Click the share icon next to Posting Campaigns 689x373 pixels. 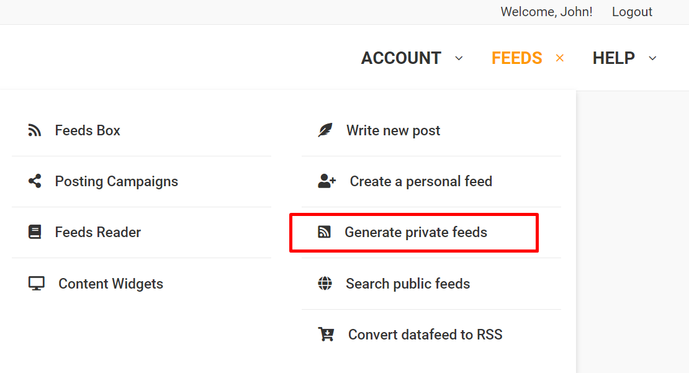[x=35, y=181]
